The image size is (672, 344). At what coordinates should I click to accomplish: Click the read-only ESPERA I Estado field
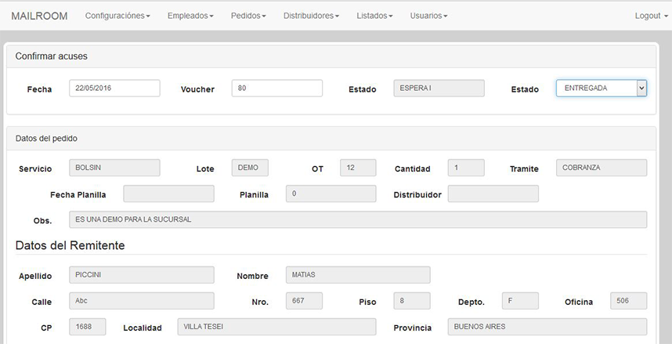[x=439, y=89]
